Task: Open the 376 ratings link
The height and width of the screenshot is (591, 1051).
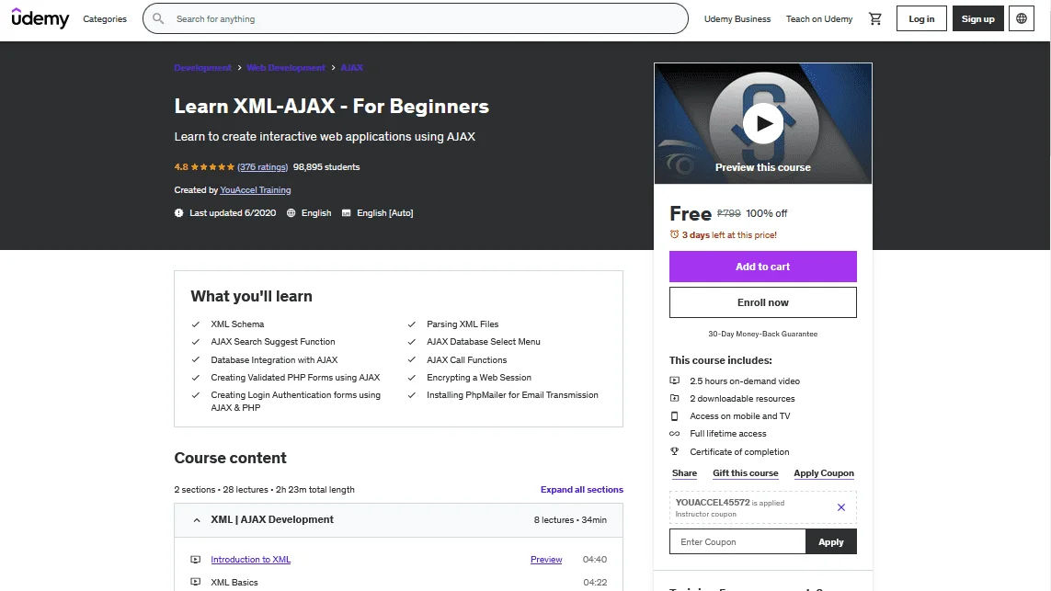Action: point(263,167)
